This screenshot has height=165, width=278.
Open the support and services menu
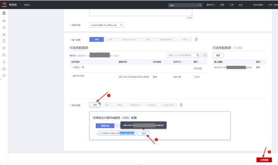coord(258,5)
